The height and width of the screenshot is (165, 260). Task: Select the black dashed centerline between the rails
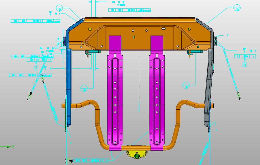point(139,76)
